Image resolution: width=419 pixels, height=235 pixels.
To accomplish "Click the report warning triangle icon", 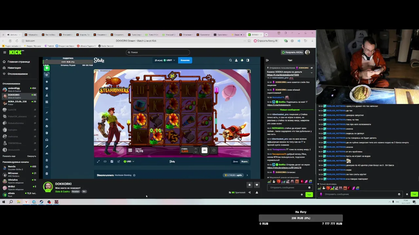I will coord(257,193).
